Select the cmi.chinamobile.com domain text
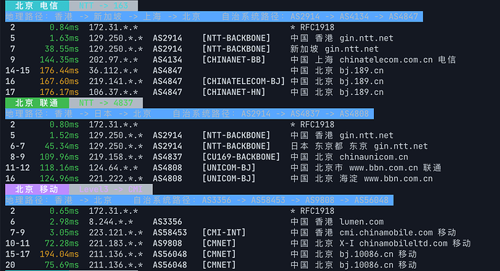Screen dimensions: 500x271 (x=386, y=233)
